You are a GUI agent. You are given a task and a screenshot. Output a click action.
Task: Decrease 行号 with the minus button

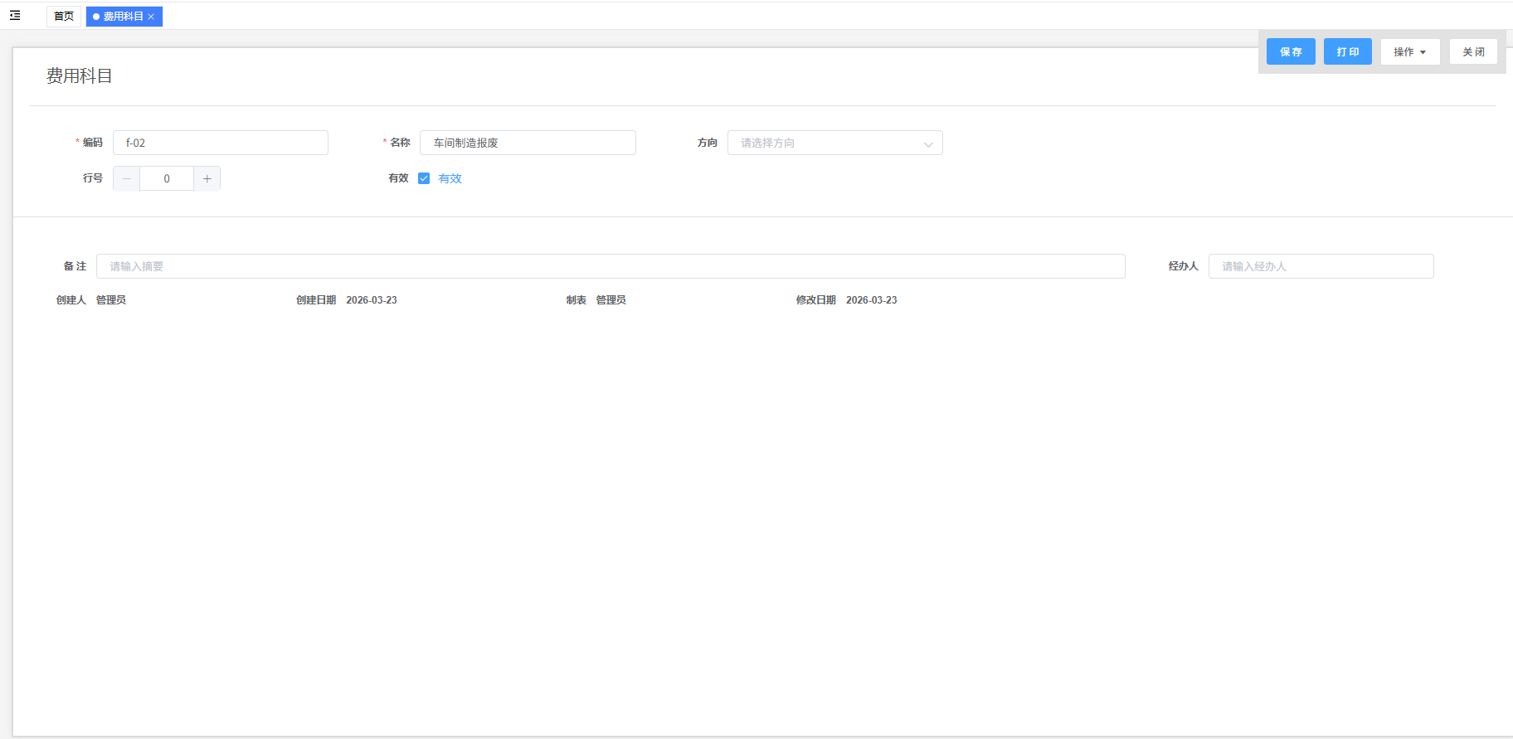(x=126, y=178)
